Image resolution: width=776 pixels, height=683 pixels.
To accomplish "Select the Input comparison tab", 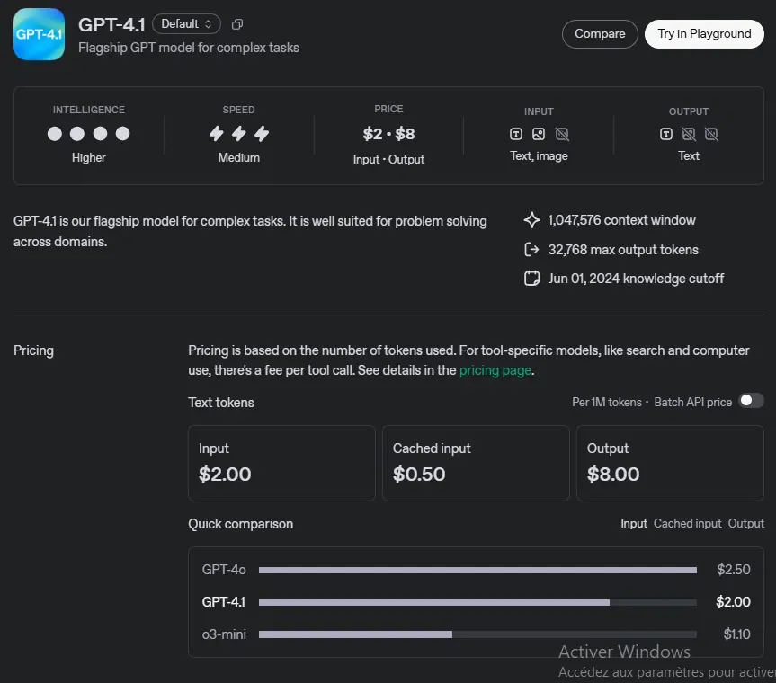I will tap(633, 524).
